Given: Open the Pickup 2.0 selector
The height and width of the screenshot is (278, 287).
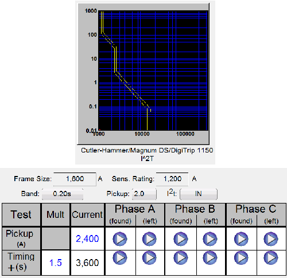Looking at the screenshot, I should (144, 194).
